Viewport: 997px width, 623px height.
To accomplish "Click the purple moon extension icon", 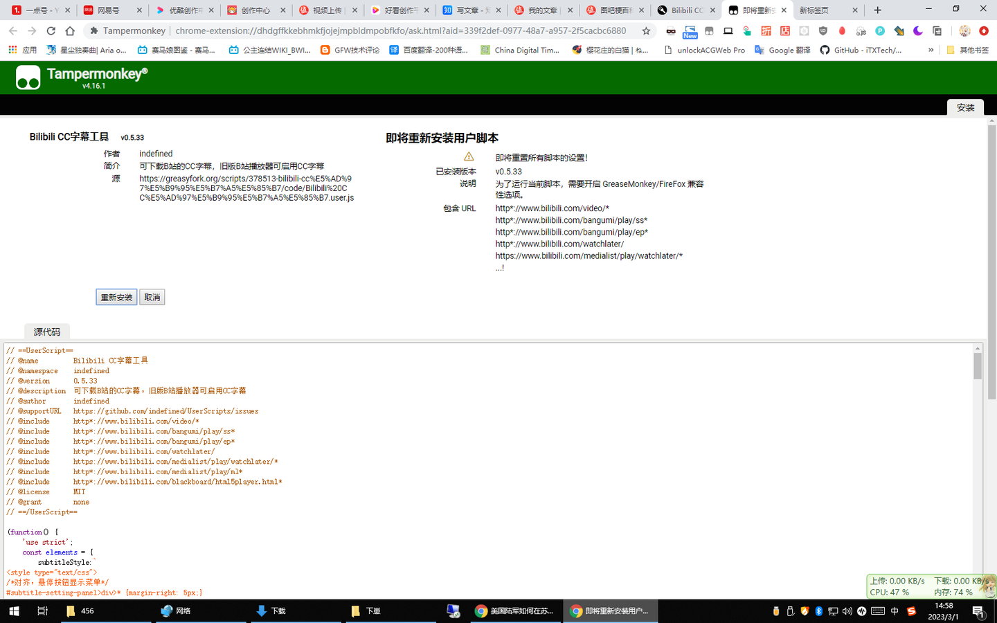I will (918, 30).
